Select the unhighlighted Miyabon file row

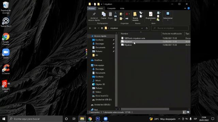pos(155,45)
